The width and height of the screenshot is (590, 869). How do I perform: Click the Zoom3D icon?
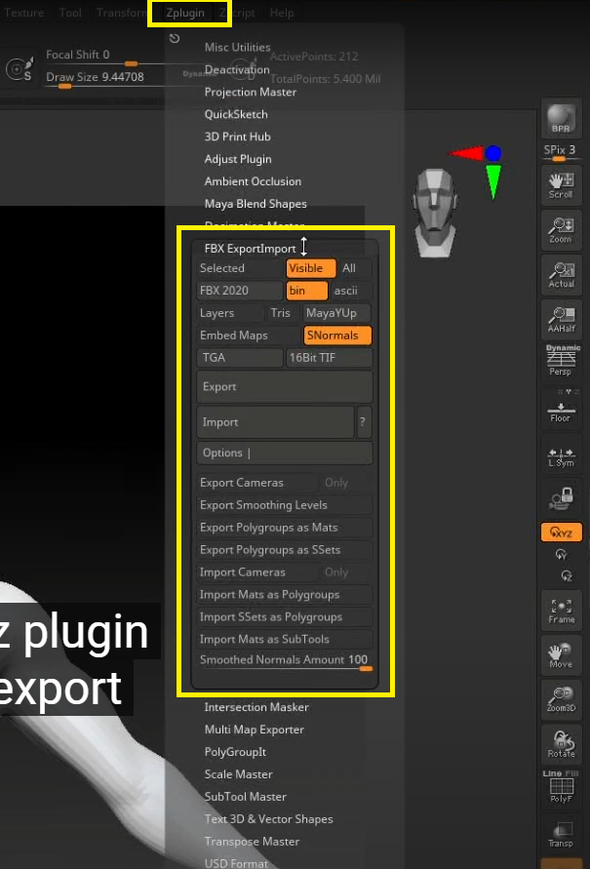(561, 700)
